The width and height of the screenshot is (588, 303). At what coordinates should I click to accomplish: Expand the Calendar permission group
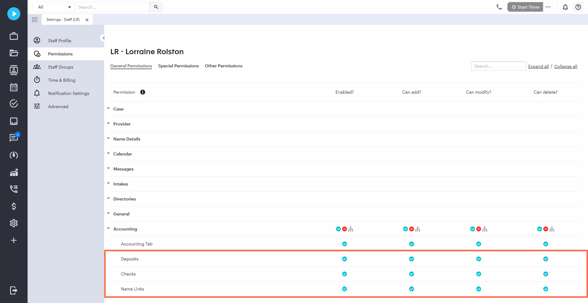point(108,153)
